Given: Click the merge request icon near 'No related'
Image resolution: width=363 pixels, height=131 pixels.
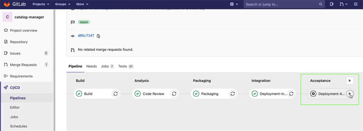Looking at the screenshot, I should [x=73, y=50].
